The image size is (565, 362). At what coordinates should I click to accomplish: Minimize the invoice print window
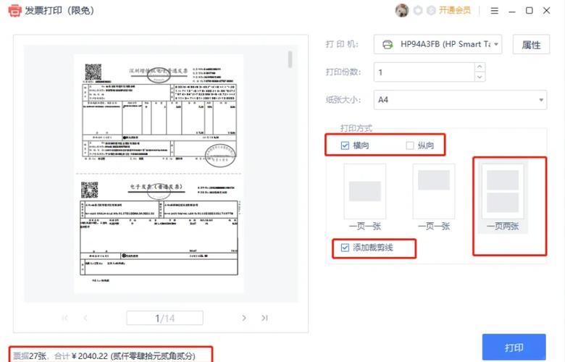tap(511, 11)
